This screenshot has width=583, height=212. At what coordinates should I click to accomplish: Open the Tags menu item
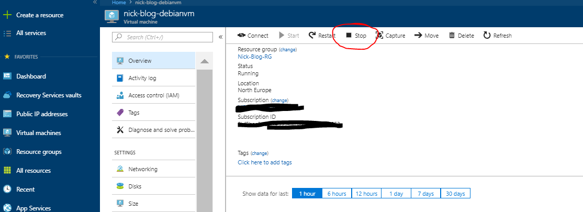click(x=153, y=113)
